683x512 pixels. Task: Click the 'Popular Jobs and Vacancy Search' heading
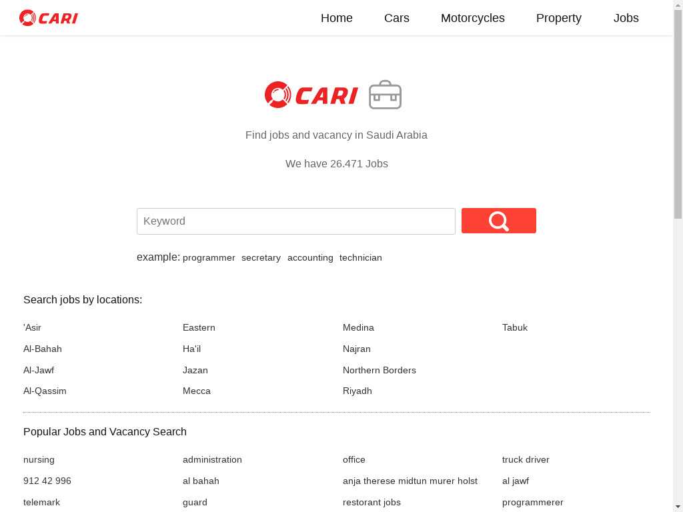pyautogui.click(x=105, y=432)
